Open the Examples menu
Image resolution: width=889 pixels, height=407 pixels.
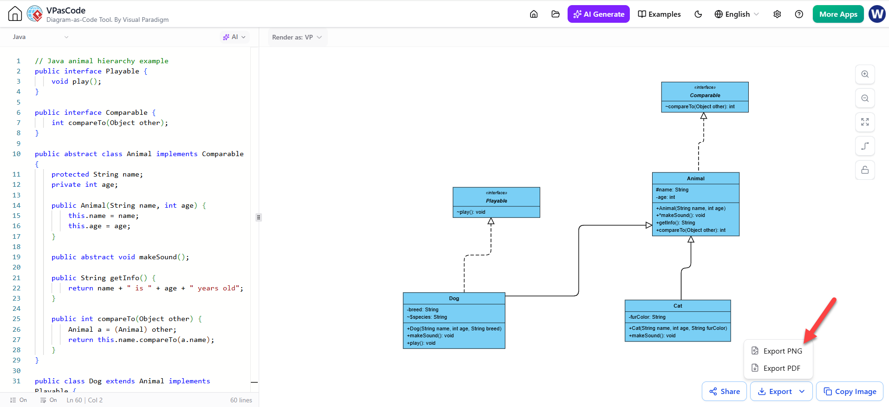point(659,14)
